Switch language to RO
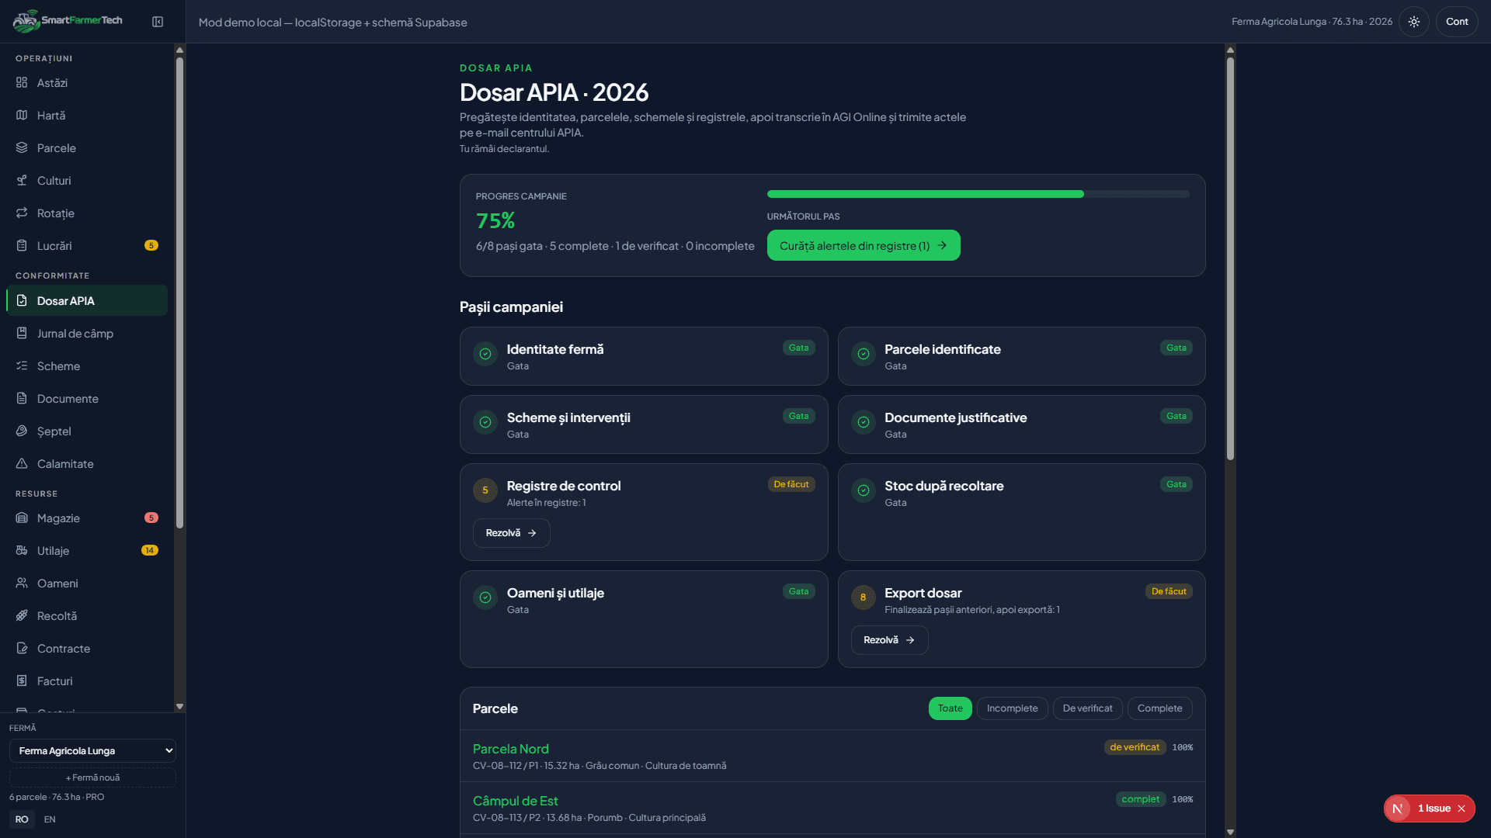Screen dimensions: 1491x838 (x=22, y=819)
